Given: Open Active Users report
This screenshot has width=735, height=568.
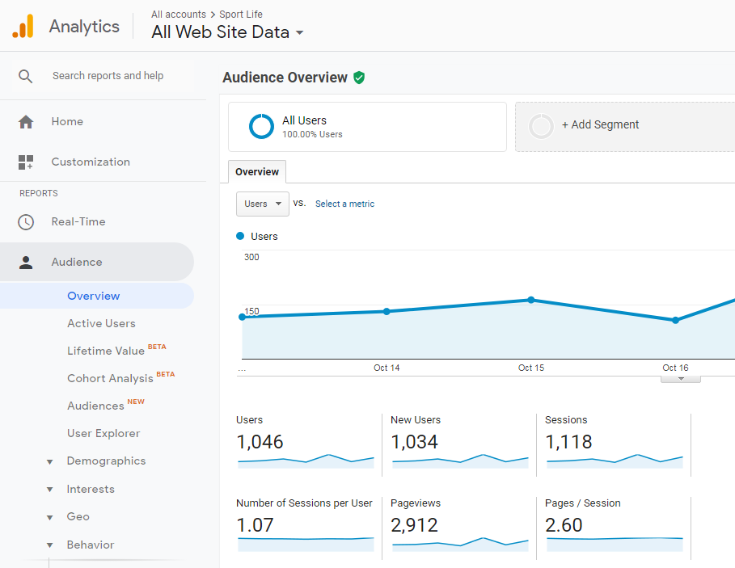Looking at the screenshot, I should 101,323.
